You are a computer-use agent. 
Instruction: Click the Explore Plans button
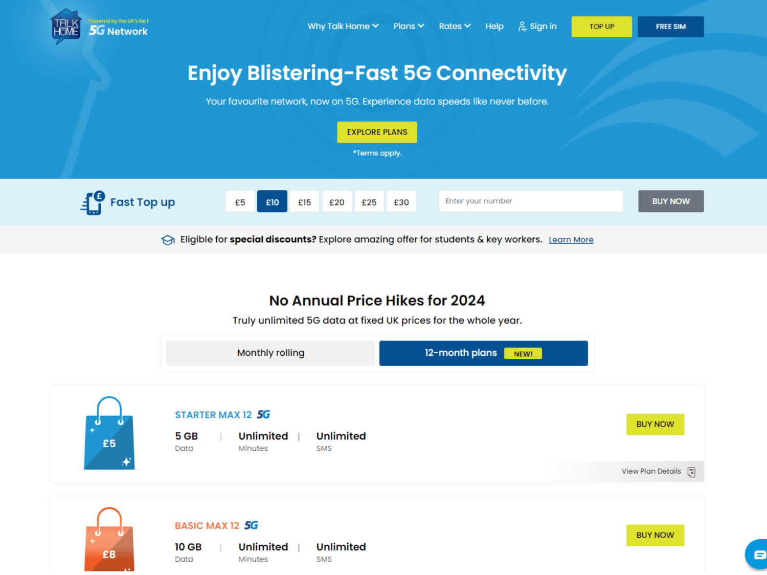pos(377,132)
